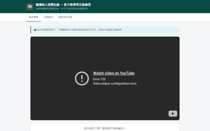Open the 影片教學 tab
210x131 pixels.
[33, 17]
